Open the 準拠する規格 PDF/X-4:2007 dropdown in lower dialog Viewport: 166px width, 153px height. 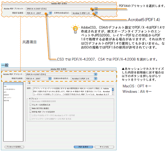coord(38,79)
